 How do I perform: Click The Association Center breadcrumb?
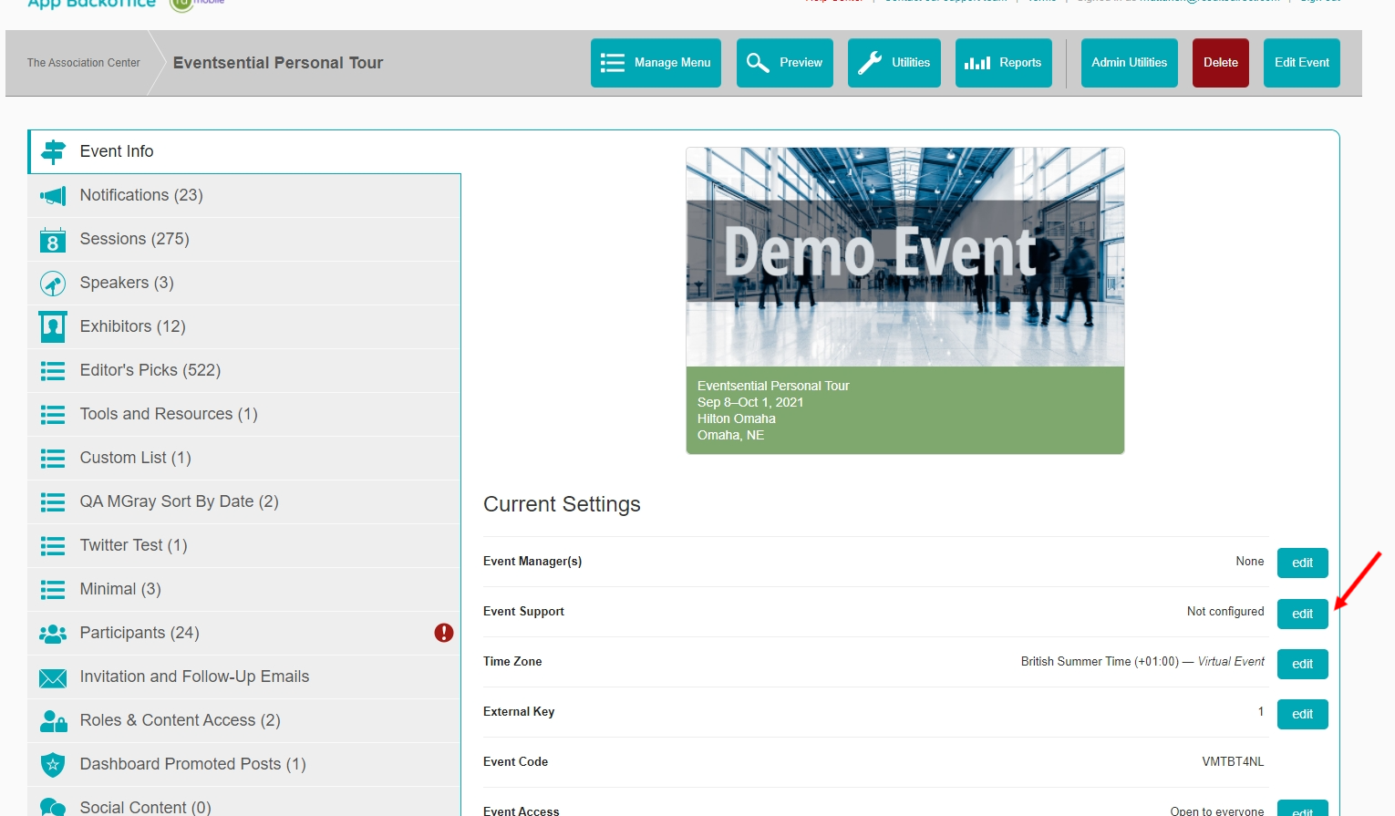[84, 63]
